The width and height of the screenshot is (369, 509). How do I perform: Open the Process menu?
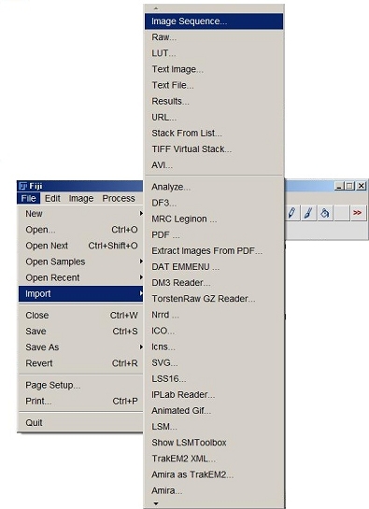click(119, 198)
